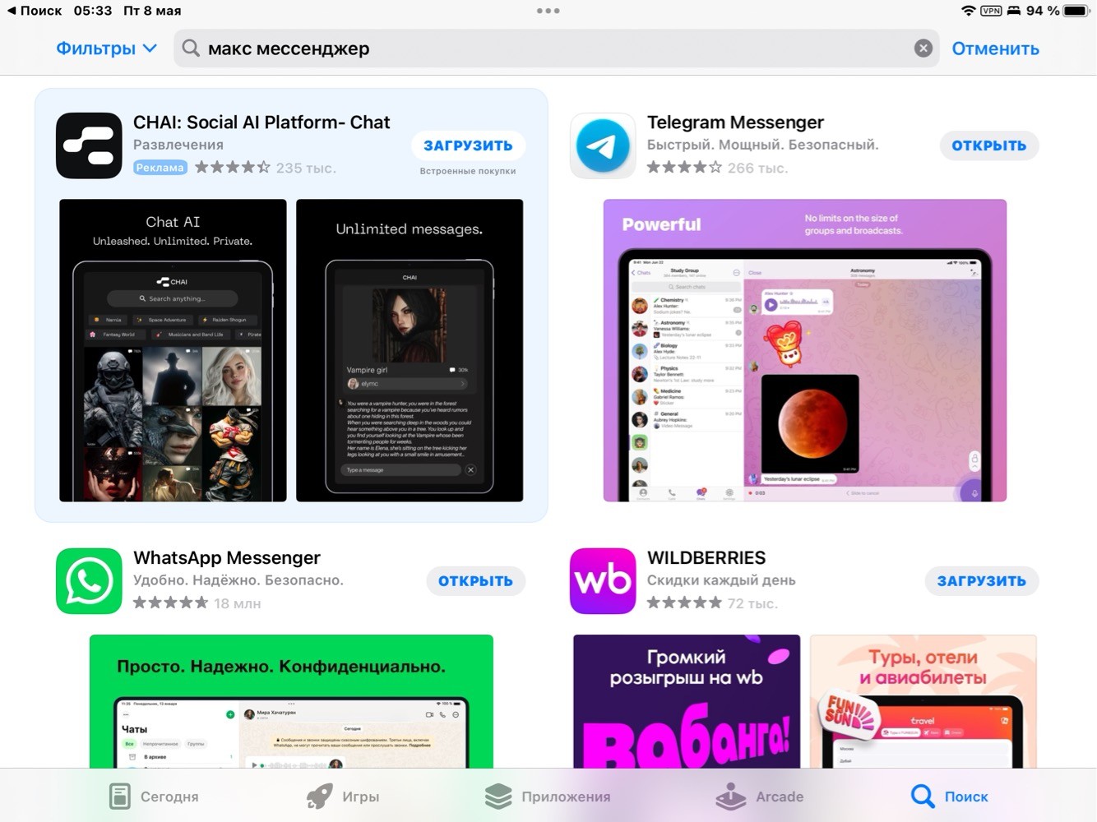
Task: Tap the VPN status indicator
Action: click(x=991, y=11)
